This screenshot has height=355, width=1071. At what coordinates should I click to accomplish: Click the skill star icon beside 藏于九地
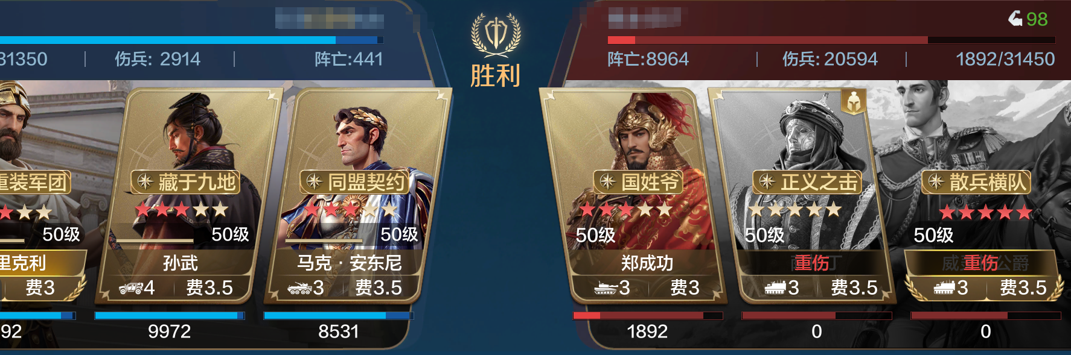tap(145, 181)
